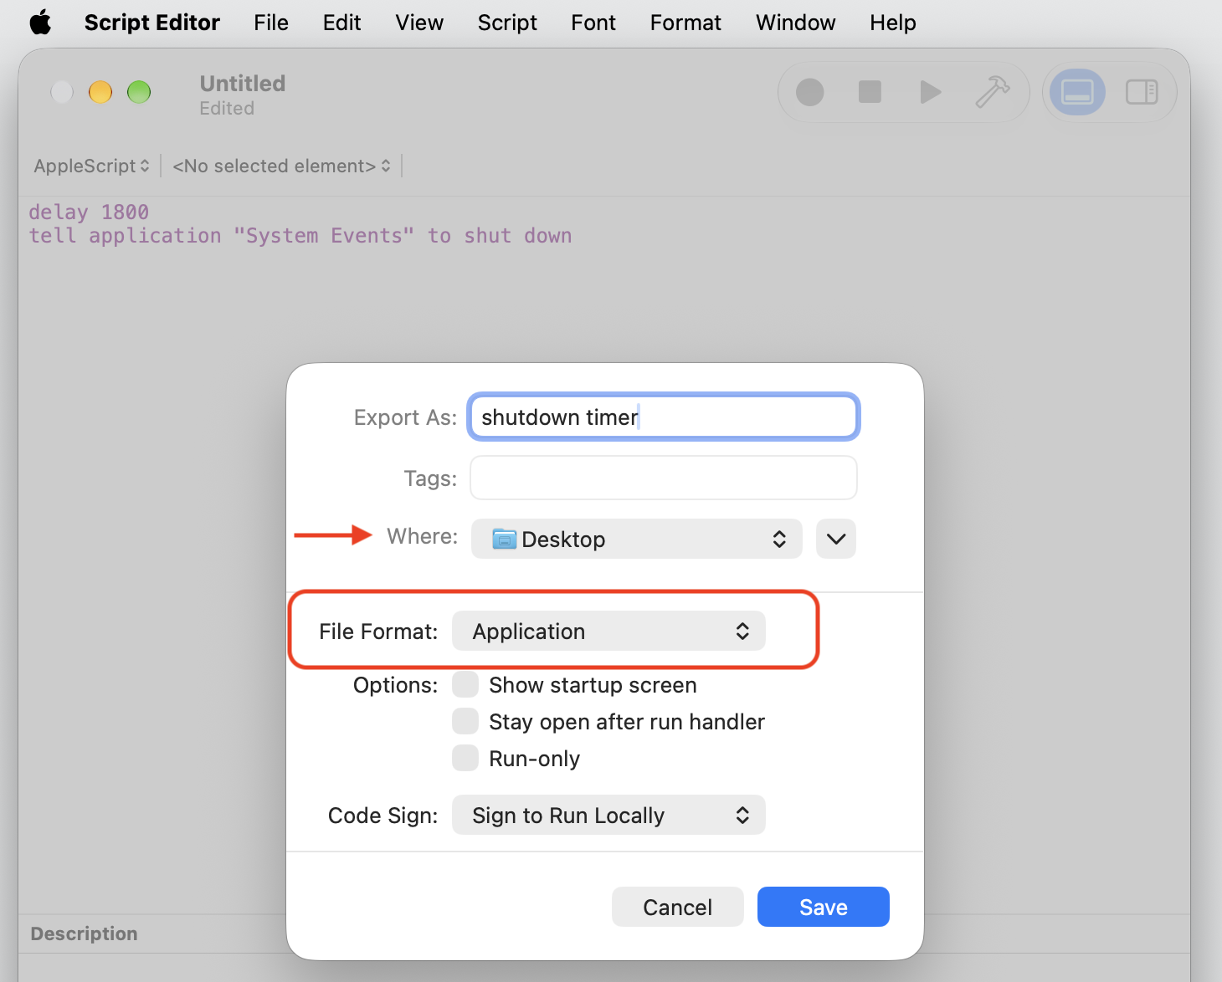Open the Script menu
The image size is (1222, 982).
click(507, 23)
